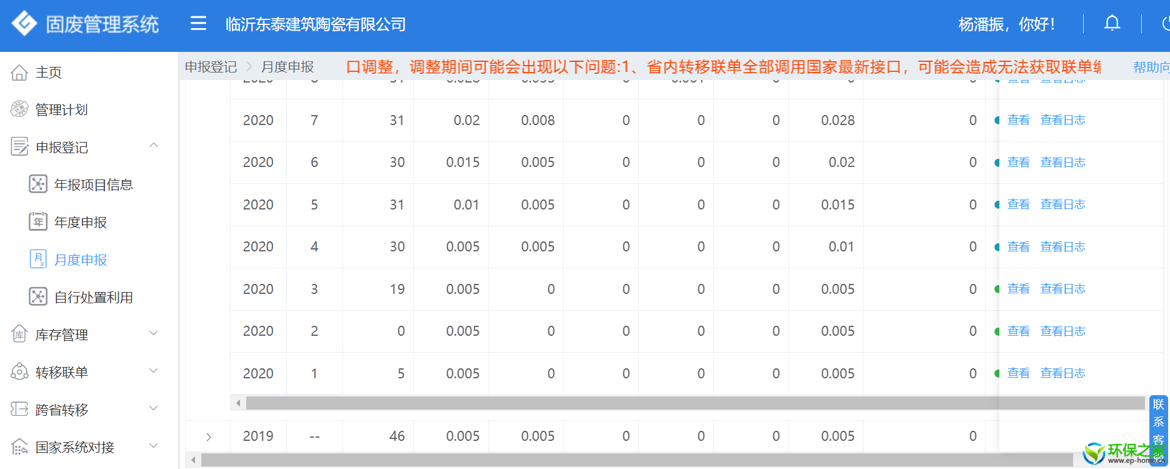The width and height of the screenshot is (1170, 469).
Task: Select 月度申报 submenu item
Action: tap(81, 260)
